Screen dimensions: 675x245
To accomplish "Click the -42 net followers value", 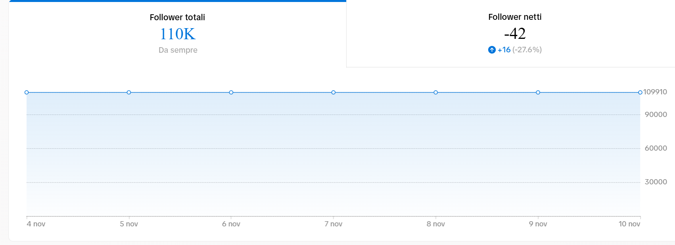I will pyautogui.click(x=515, y=34).
